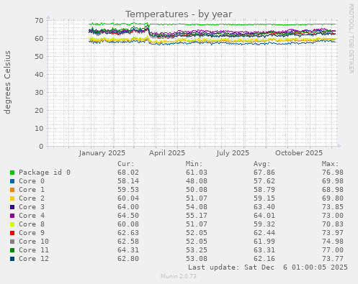Click the Core 0 blue legend swatch

pos(12,181)
